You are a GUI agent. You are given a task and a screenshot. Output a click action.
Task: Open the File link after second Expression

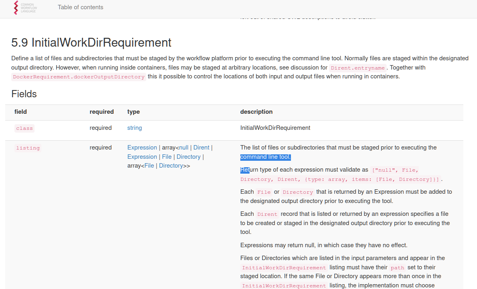pos(167,157)
